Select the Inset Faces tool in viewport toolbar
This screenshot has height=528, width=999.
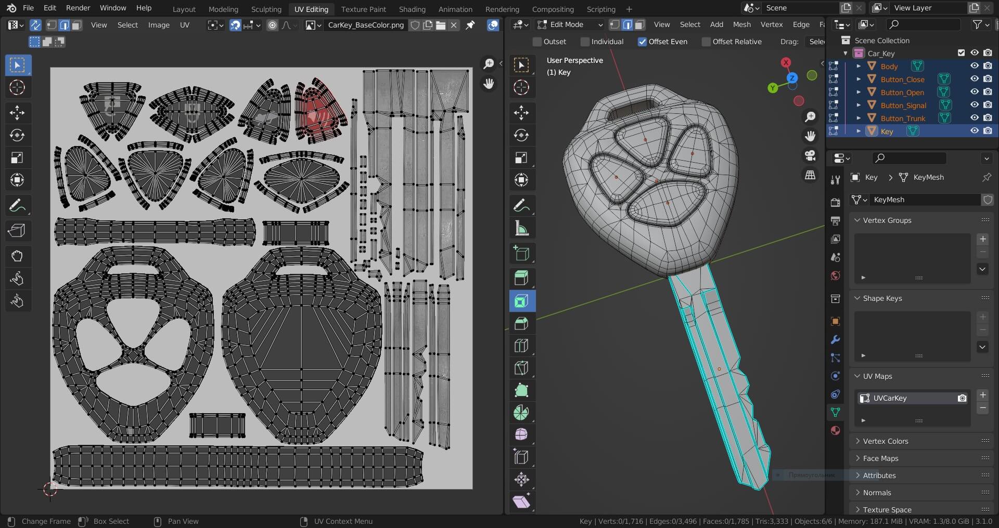tap(521, 301)
